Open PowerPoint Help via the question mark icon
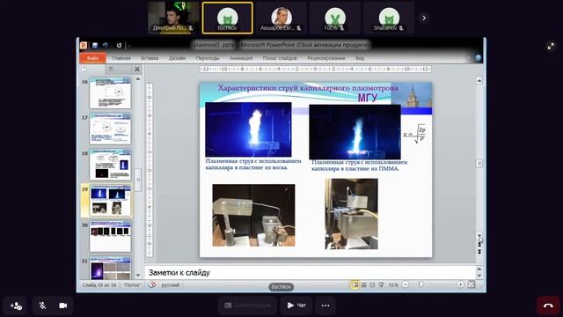The image size is (563, 317). [x=478, y=58]
